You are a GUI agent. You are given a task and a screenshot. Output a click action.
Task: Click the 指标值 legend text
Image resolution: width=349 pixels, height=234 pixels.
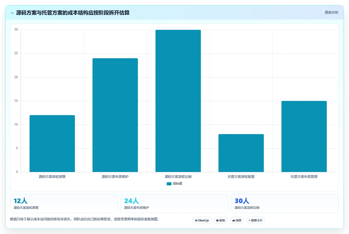[x=178, y=184]
